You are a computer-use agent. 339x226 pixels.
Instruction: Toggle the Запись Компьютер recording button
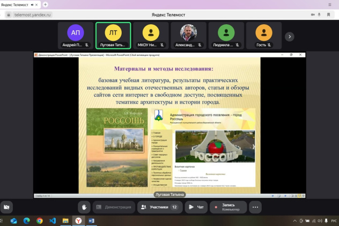tap(228, 207)
